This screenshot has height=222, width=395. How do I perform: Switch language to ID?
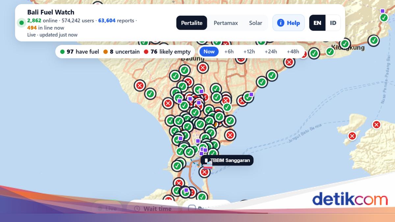333,23
